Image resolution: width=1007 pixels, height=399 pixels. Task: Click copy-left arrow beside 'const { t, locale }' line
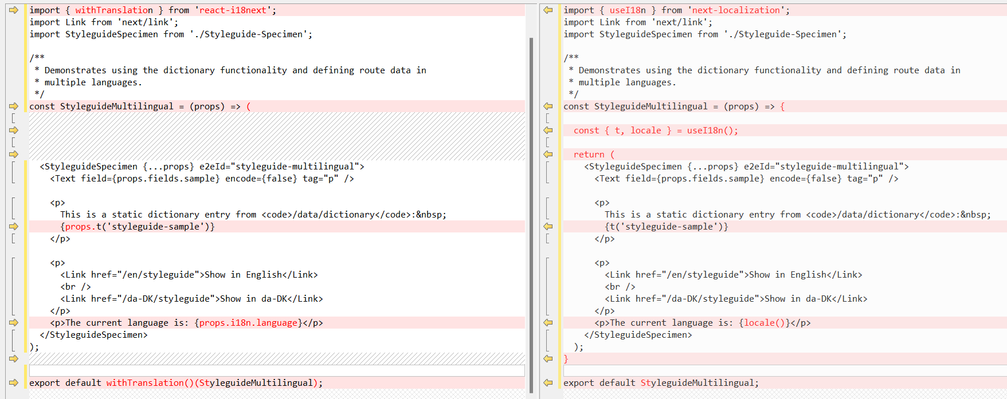(548, 131)
